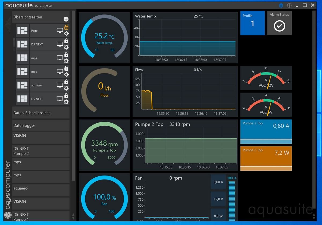The image size is (322, 225).
Task: Expand the Datenlogger section
Action: pyautogui.click(x=41, y=125)
